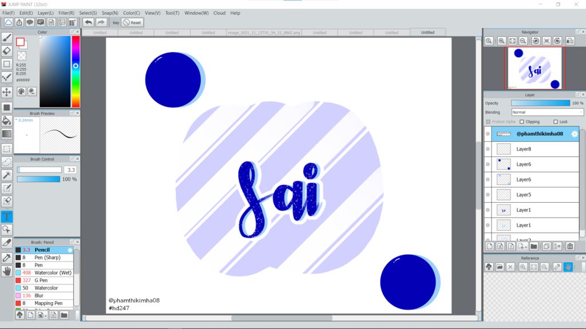Select eyedropper icon in Reference panel
Viewport: 586px width, 329px height.
[x=557, y=267]
